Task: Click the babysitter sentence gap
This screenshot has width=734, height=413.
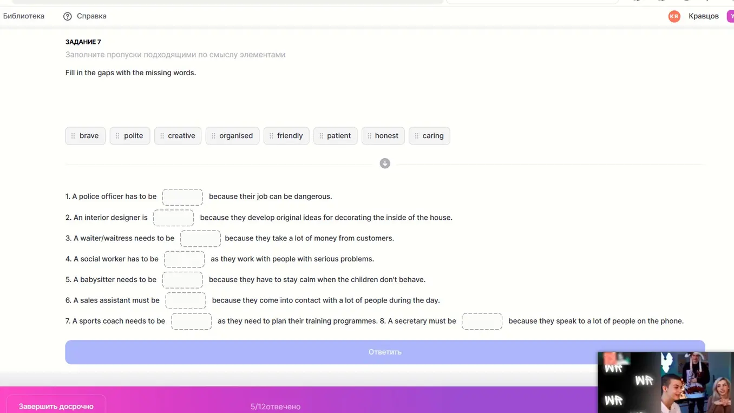Action: tap(182, 280)
